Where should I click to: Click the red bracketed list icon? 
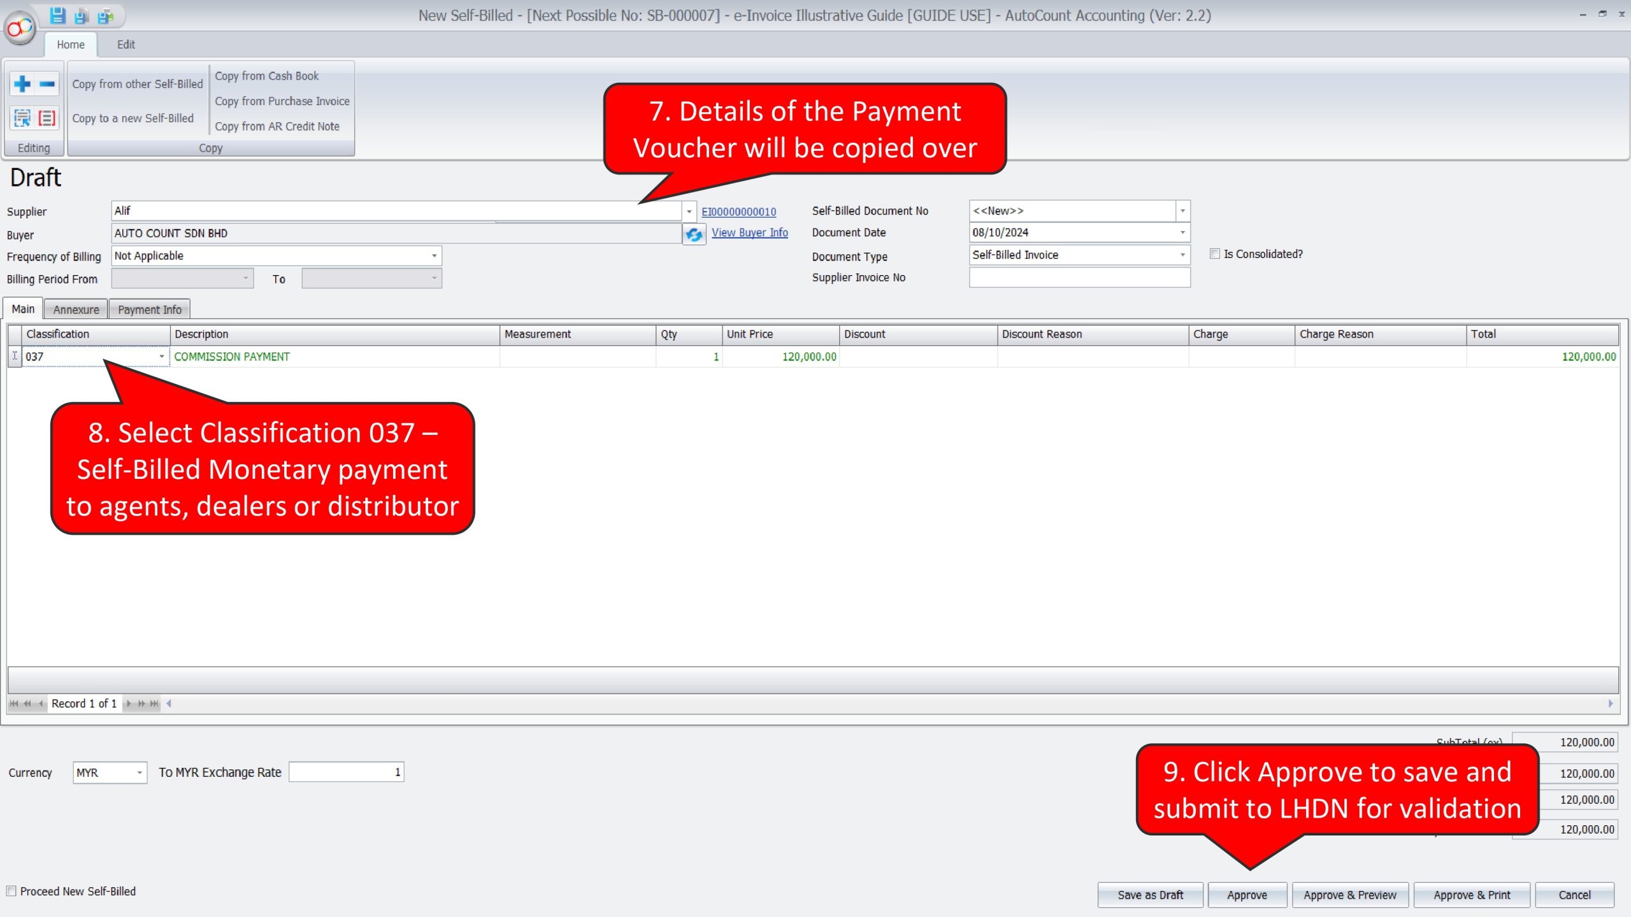click(47, 118)
